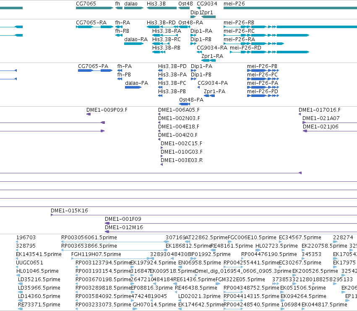Click the Ost48 gene label

tap(185, 4)
